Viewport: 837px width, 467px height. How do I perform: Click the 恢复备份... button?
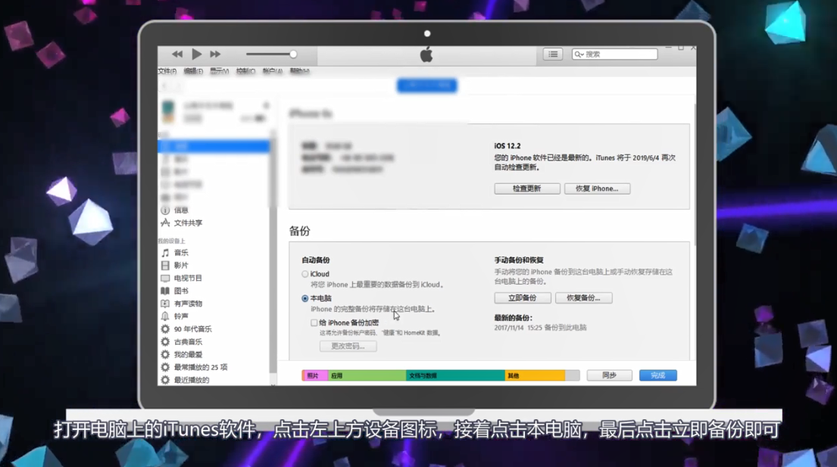(x=583, y=298)
